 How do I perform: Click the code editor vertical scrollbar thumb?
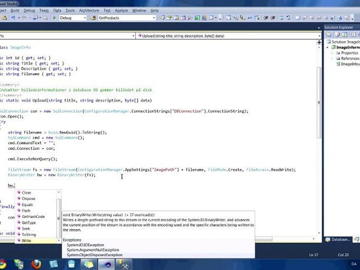319,102
